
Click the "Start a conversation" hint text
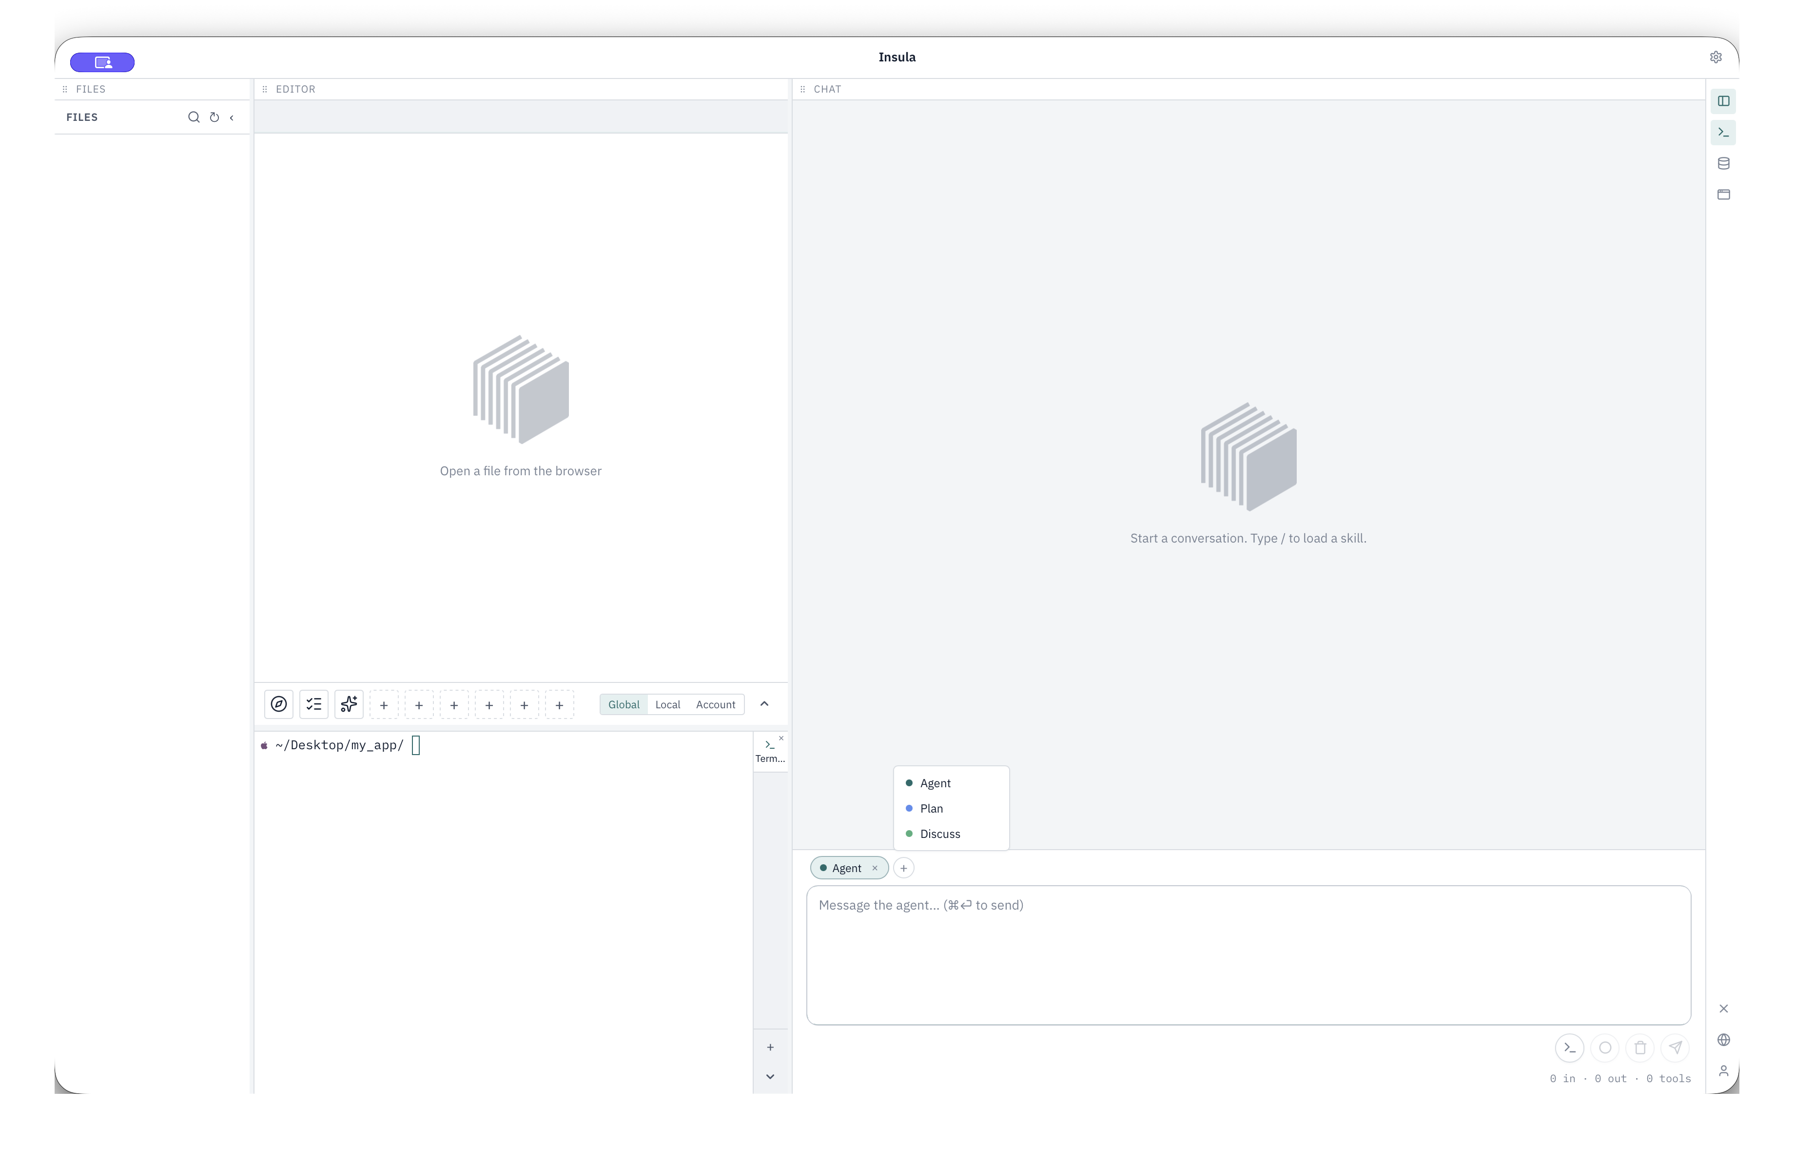[x=1248, y=538]
